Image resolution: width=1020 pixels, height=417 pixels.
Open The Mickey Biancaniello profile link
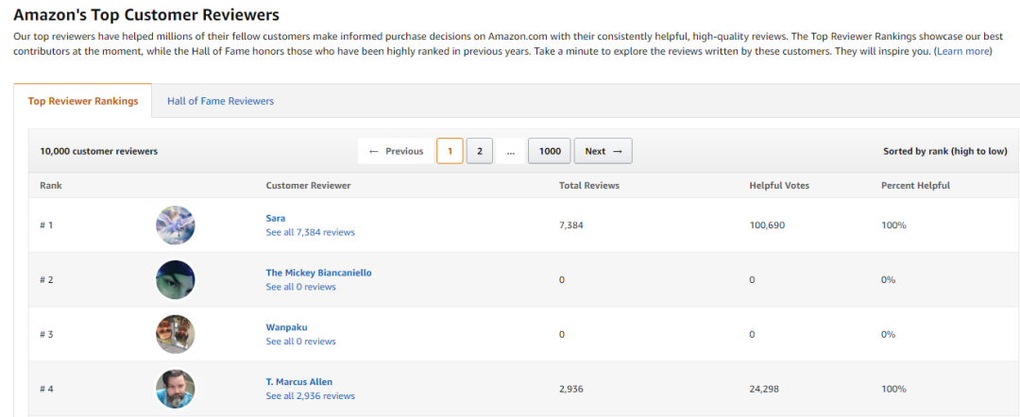click(318, 273)
